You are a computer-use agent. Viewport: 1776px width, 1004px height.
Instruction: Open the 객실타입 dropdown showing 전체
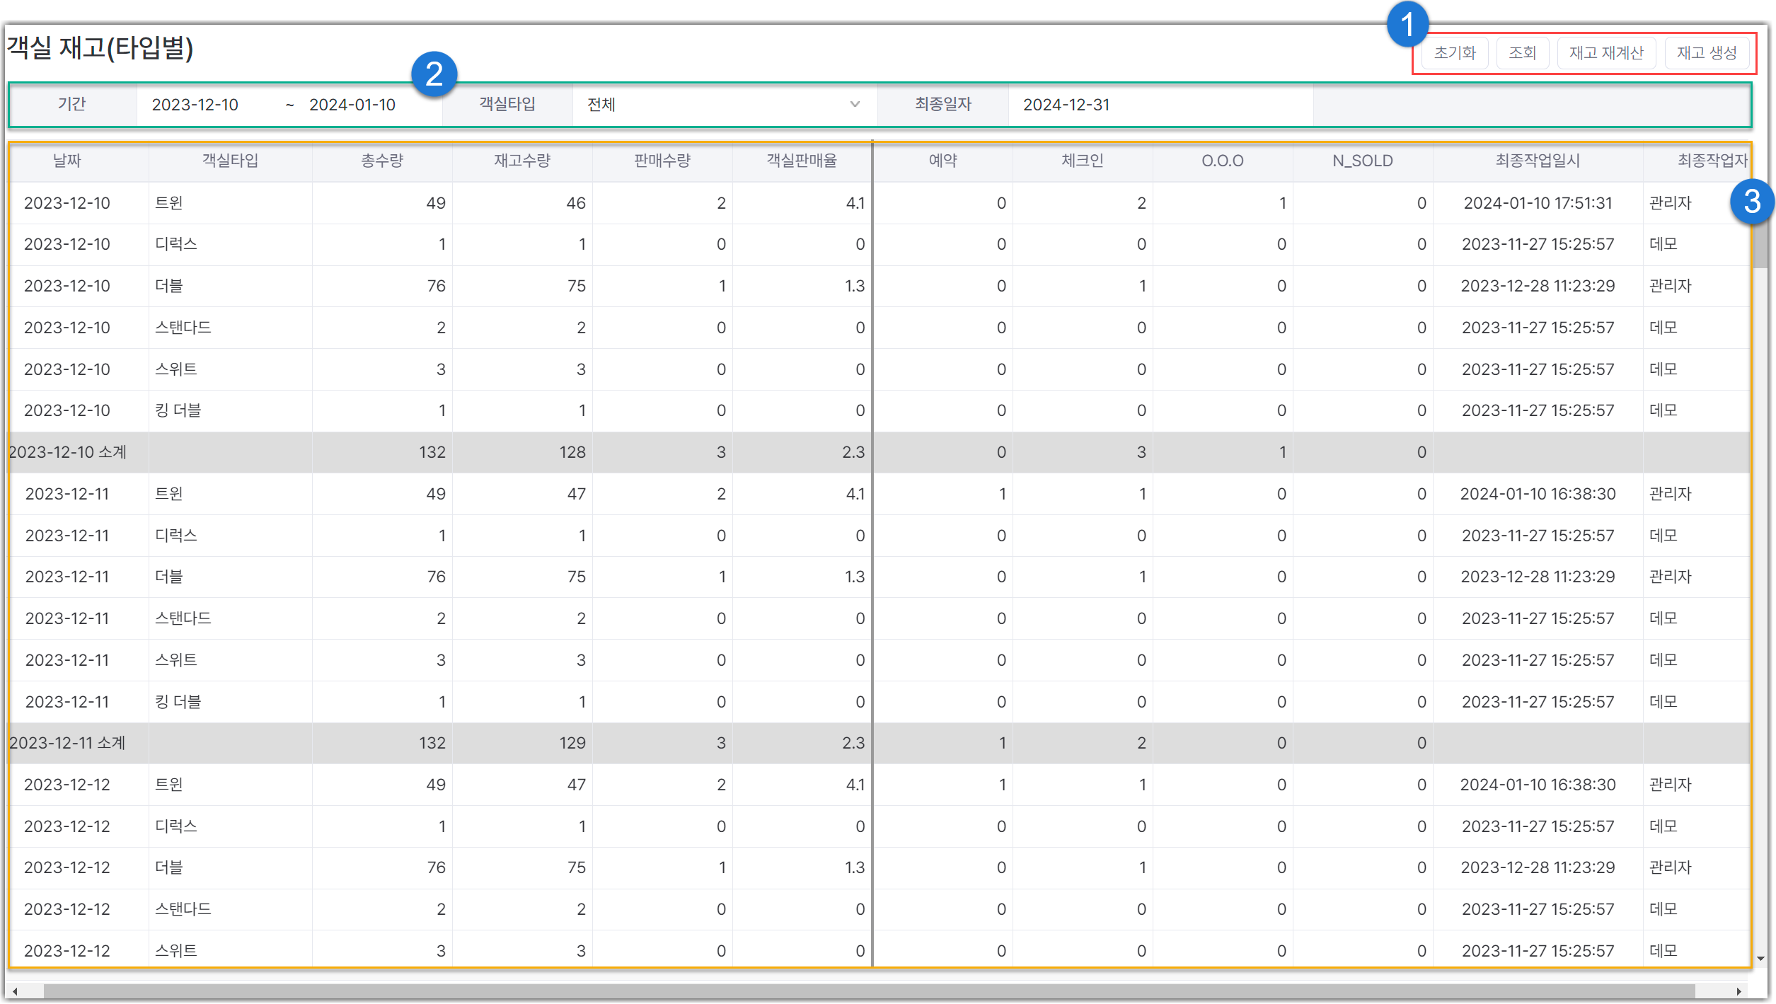click(x=723, y=105)
